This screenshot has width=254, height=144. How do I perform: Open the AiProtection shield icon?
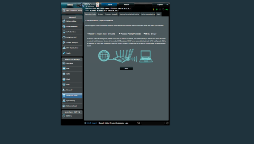tap(64, 32)
